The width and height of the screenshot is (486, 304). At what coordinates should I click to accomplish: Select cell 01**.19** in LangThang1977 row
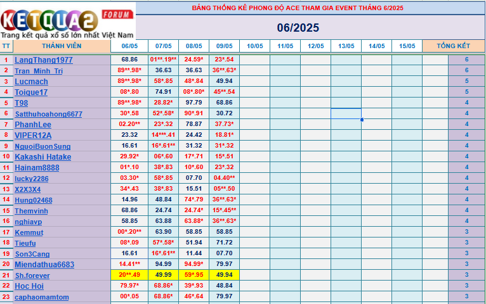(x=163, y=60)
